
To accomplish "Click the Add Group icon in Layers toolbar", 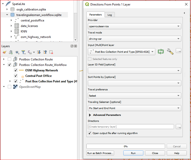I will click(x=11, y=52).
